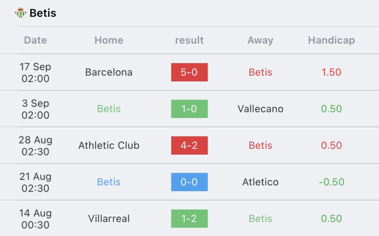Screen dimensions: 379x236
Task: Open the red 4-2 result badge
Action: (189, 145)
